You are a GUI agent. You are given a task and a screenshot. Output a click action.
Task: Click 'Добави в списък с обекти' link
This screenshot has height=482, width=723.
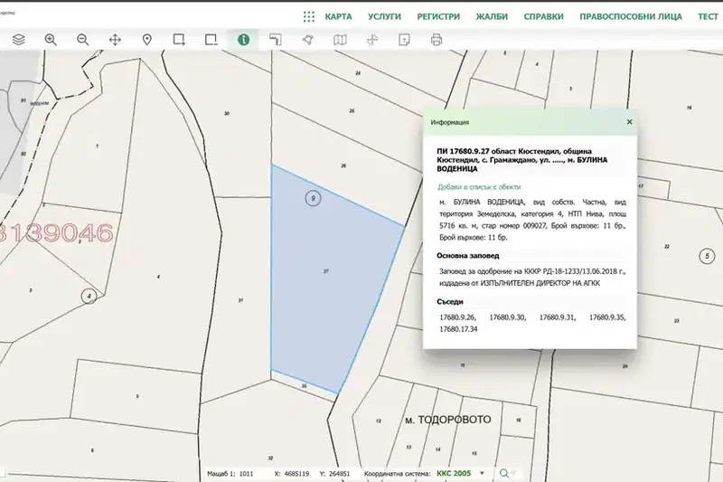479,187
